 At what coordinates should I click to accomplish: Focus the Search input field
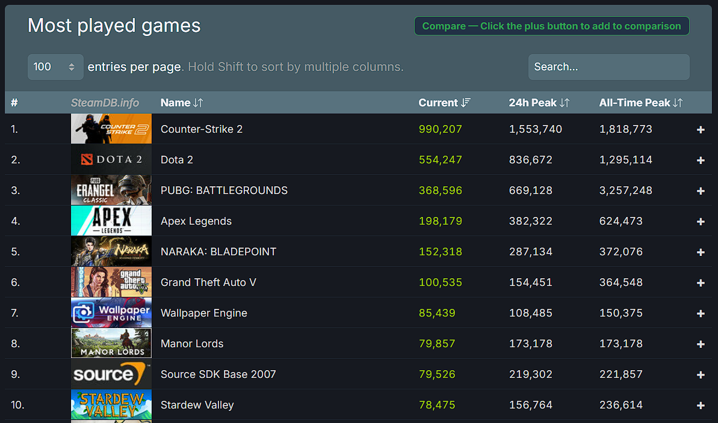pos(608,67)
